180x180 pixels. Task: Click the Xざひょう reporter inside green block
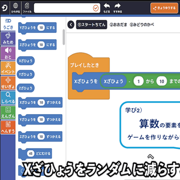[113, 81]
